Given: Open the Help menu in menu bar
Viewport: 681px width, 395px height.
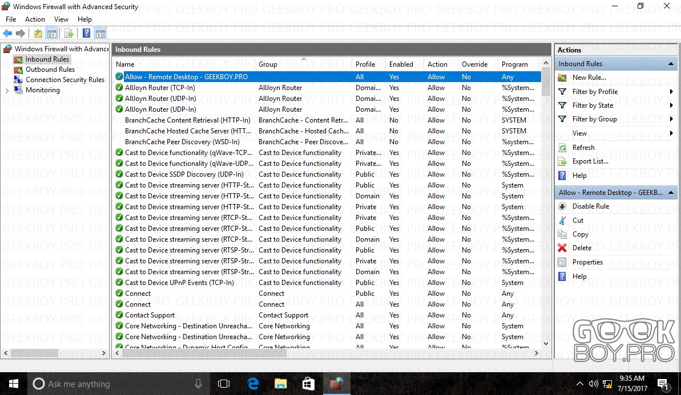Looking at the screenshot, I should (84, 19).
